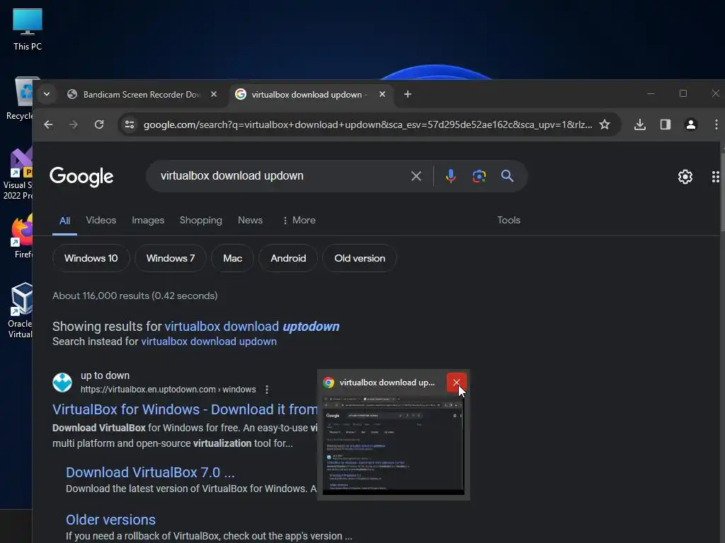Select the All results tab

(64, 221)
